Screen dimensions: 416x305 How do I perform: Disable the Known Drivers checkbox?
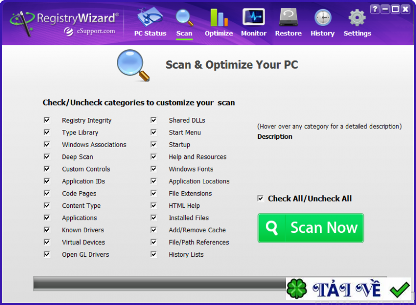click(x=47, y=230)
